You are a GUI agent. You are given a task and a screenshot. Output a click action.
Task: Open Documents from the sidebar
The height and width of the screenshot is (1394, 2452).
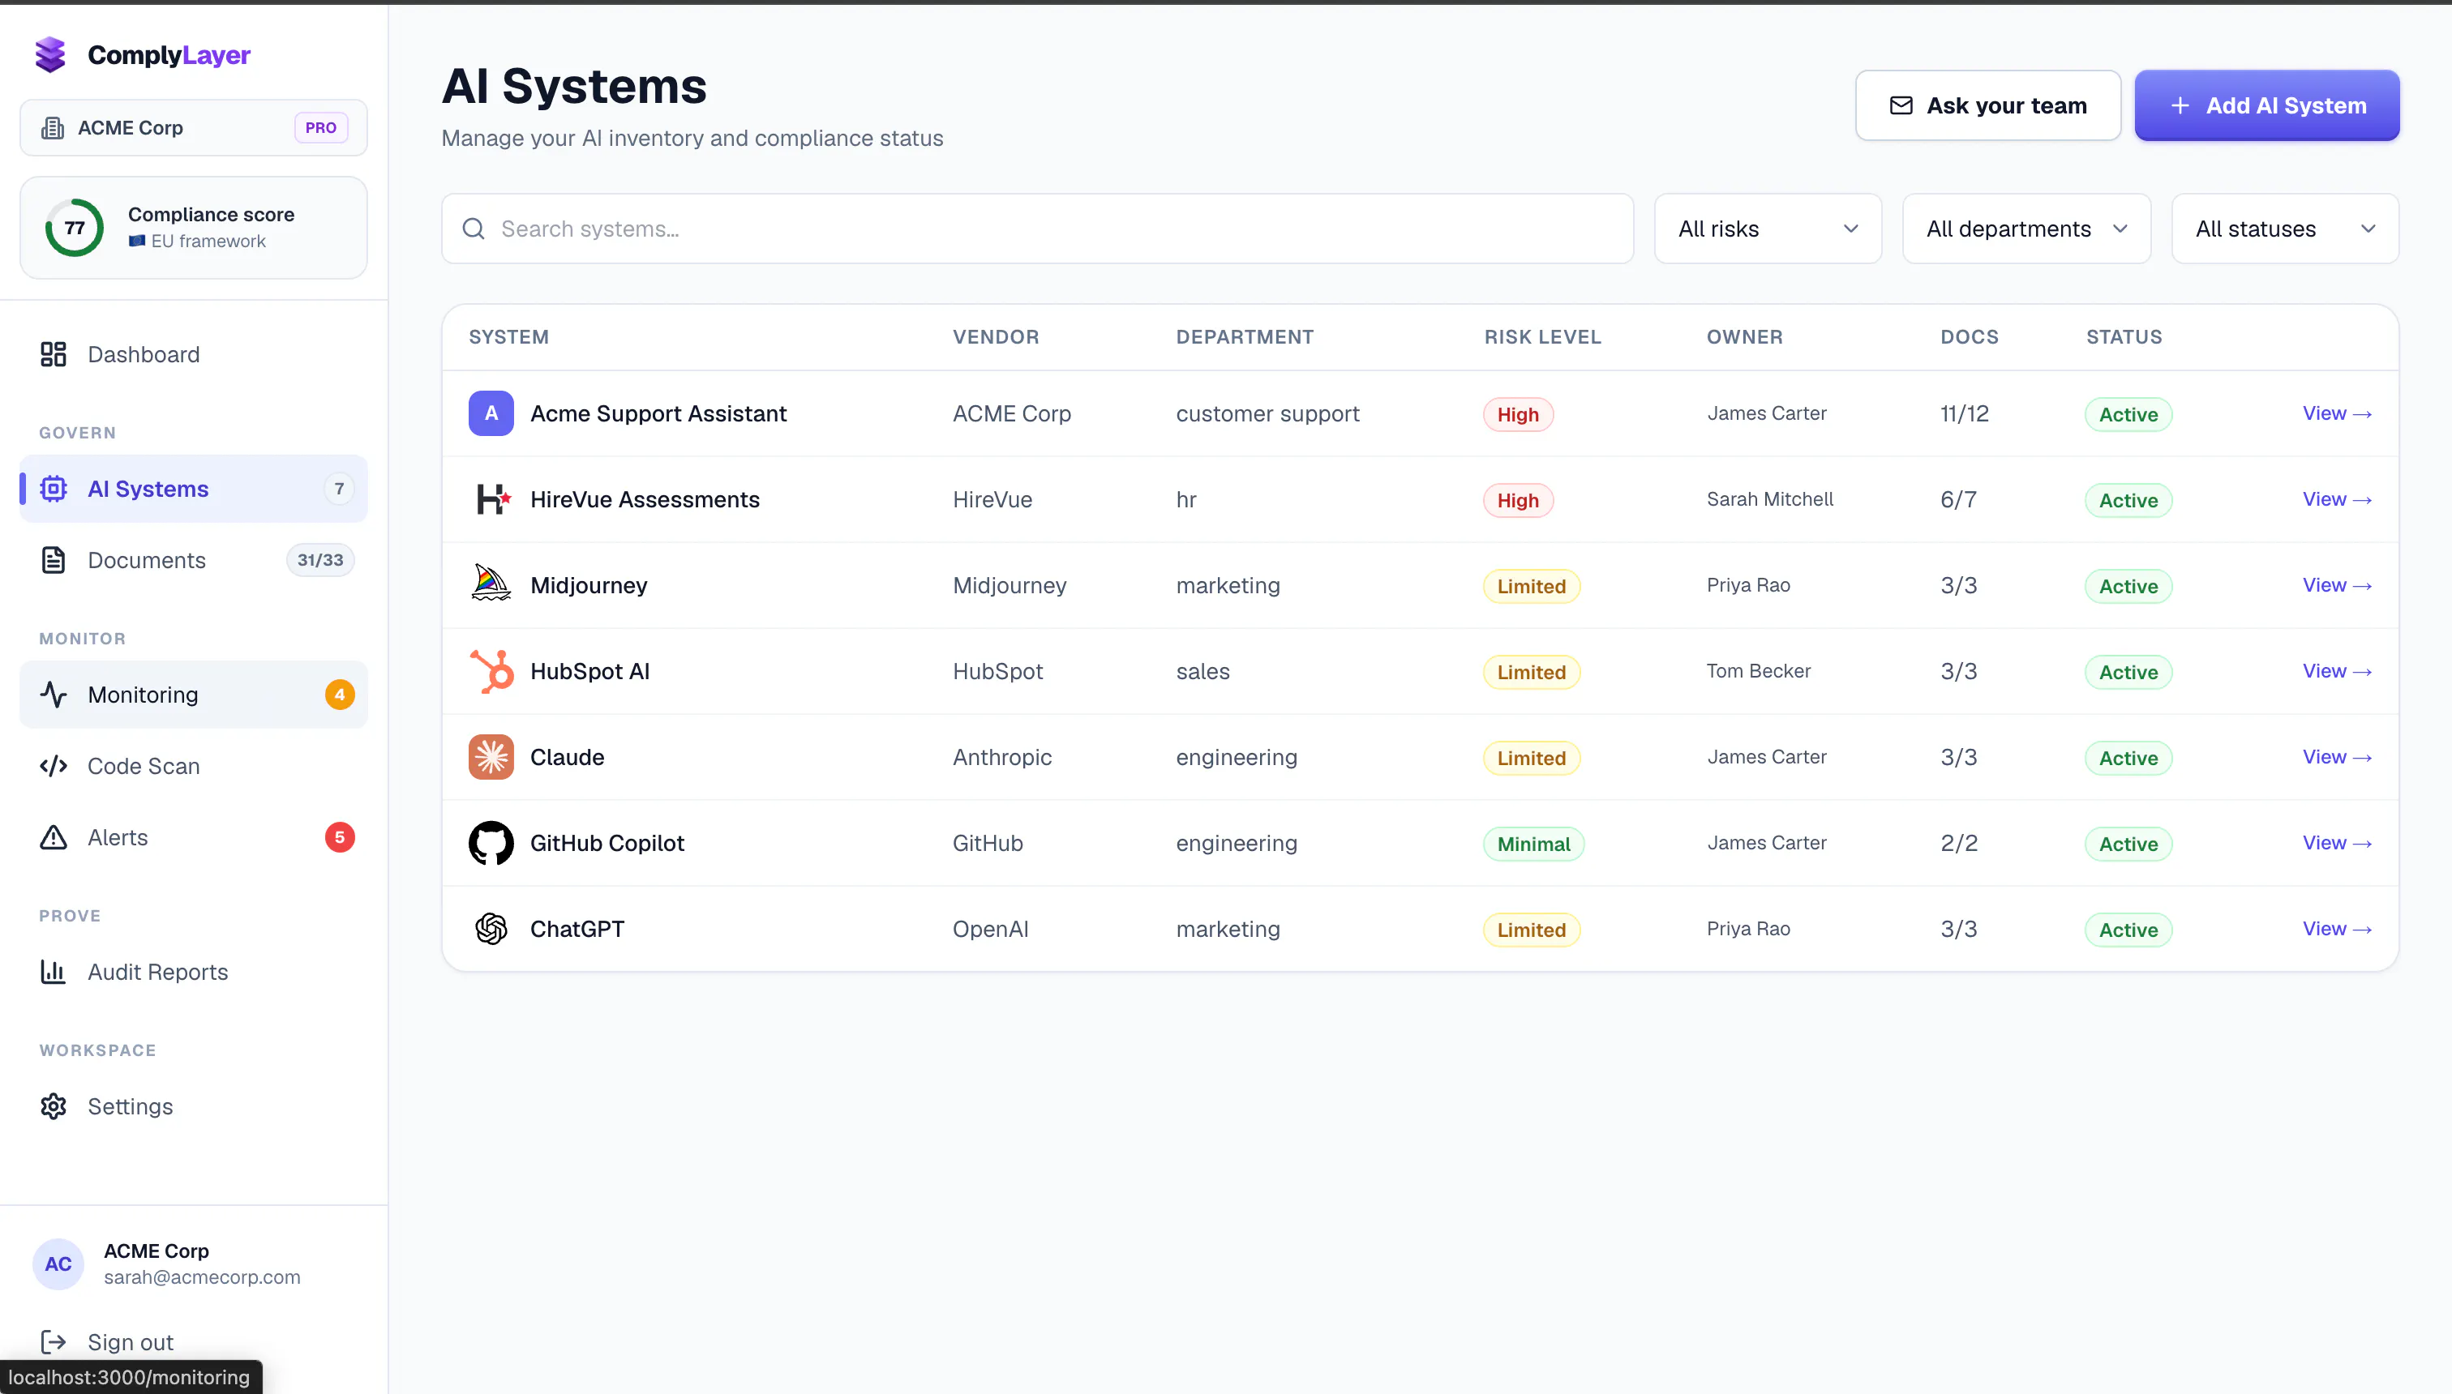tap(194, 560)
